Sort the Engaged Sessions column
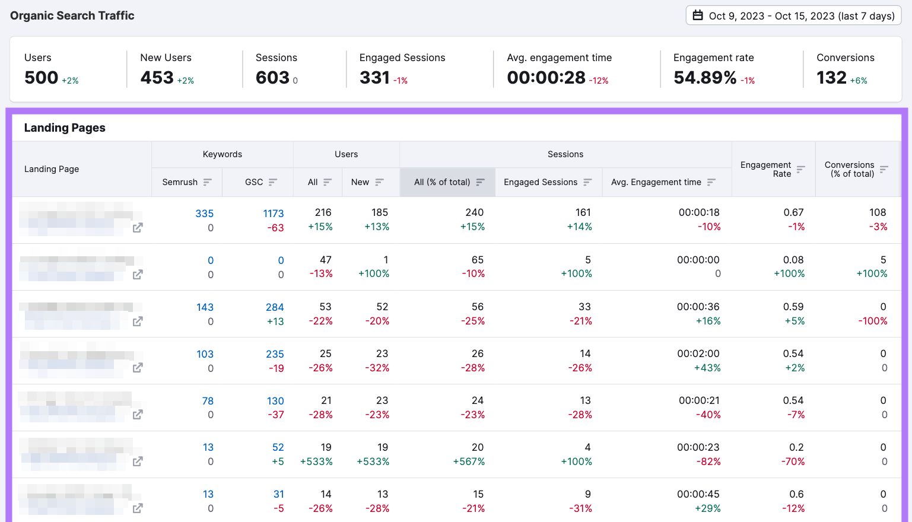This screenshot has height=522, width=912. [x=587, y=182]
